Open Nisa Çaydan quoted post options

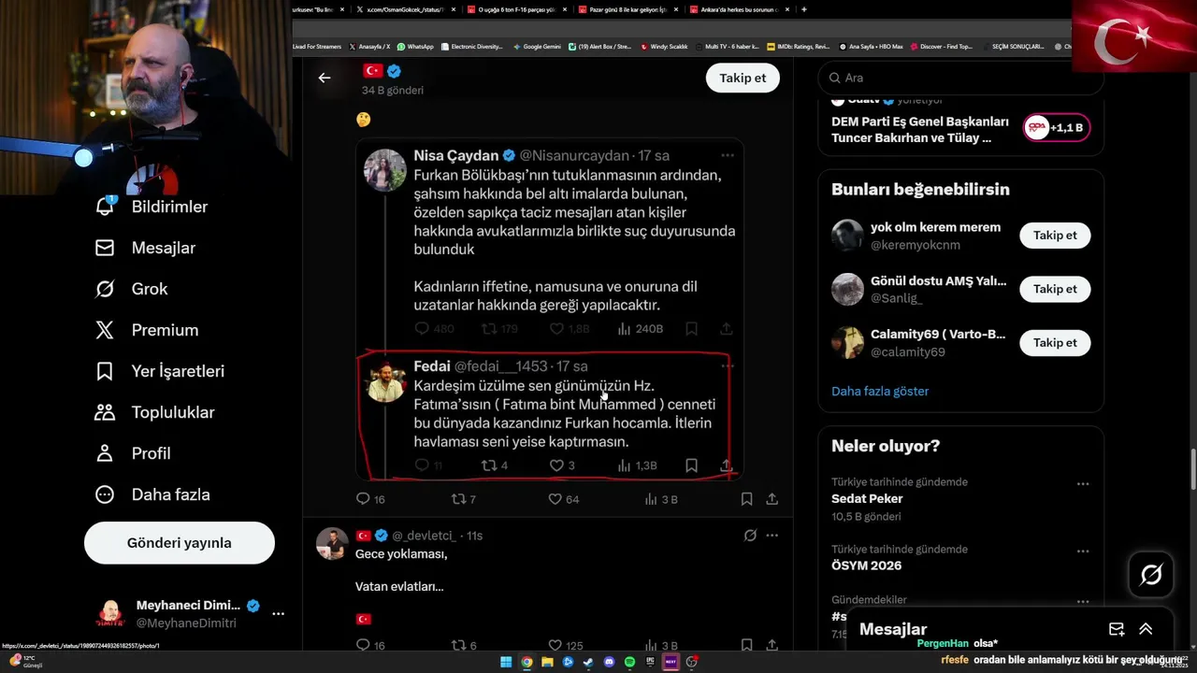pos(728,155)
